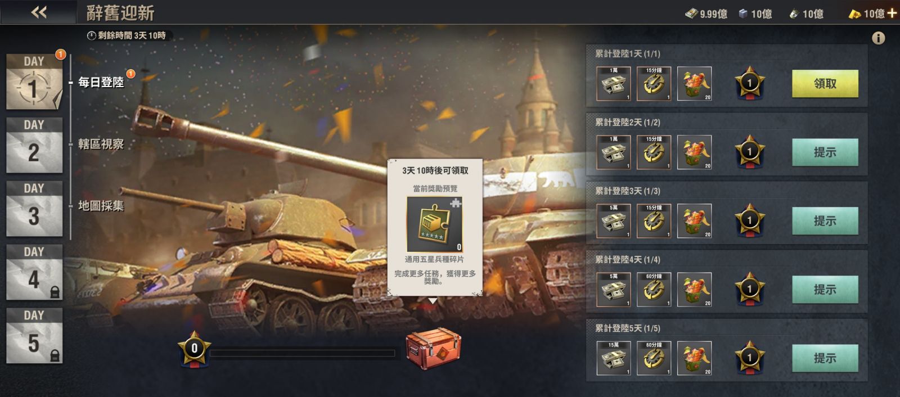
Task: Click the double-arrow back icon
Action: (x=39, y=12)
